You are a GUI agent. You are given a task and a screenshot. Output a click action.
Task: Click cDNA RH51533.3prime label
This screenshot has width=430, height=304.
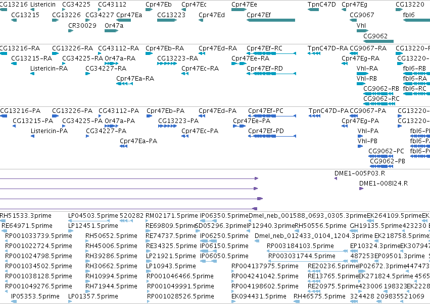pos(25,216)
